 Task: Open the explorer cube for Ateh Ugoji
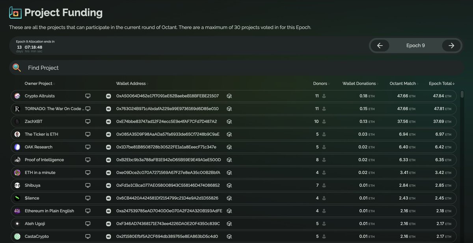pyautogui.click(x=229, y=224)
